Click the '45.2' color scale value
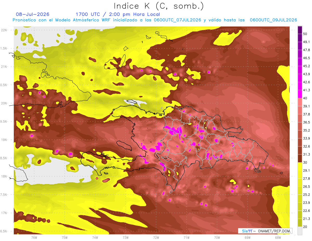312x241 pixels. (x=306, y=66)
